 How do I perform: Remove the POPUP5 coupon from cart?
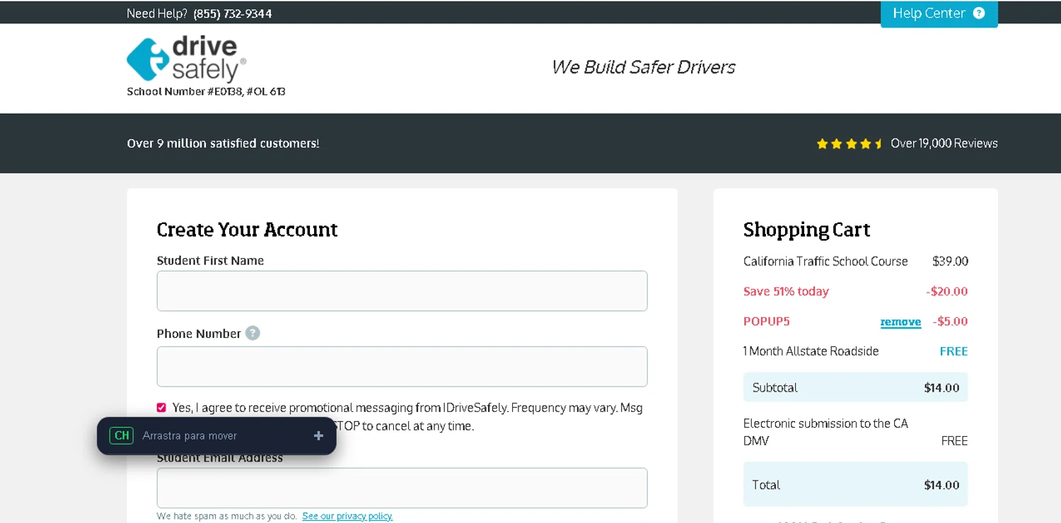point(900,322)
